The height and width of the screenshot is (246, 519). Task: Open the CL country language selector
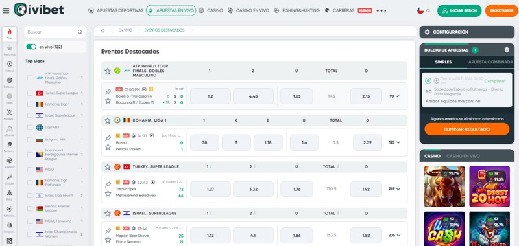coord(424,10)
